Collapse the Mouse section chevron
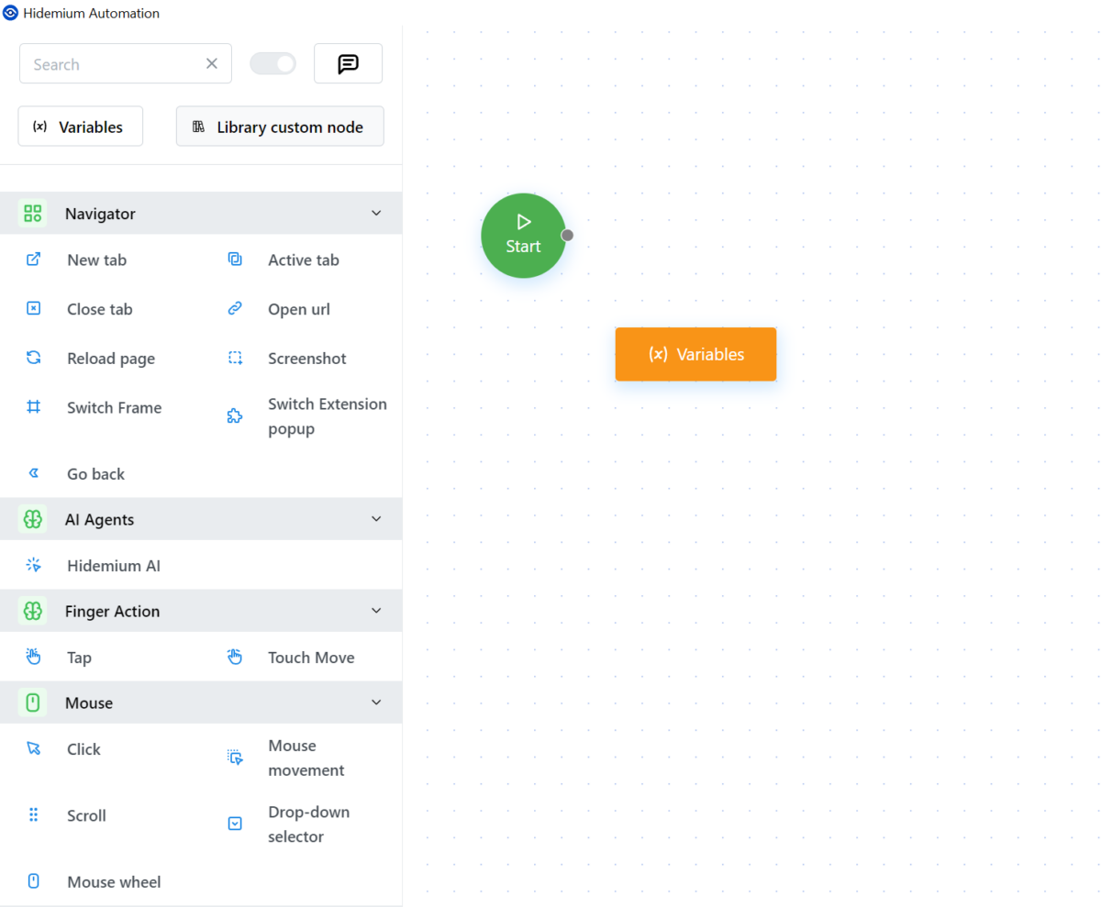The width and height of the screenshot is (1101, 907). pyautogui.click(x=375, y=702)
